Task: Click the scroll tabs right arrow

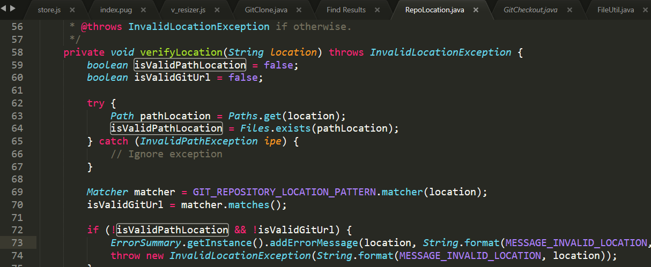Action: point(12,9)
